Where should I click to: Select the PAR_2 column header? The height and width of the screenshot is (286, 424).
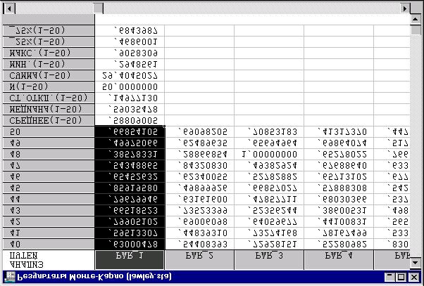pyautogui.click(x=199, y=259)
